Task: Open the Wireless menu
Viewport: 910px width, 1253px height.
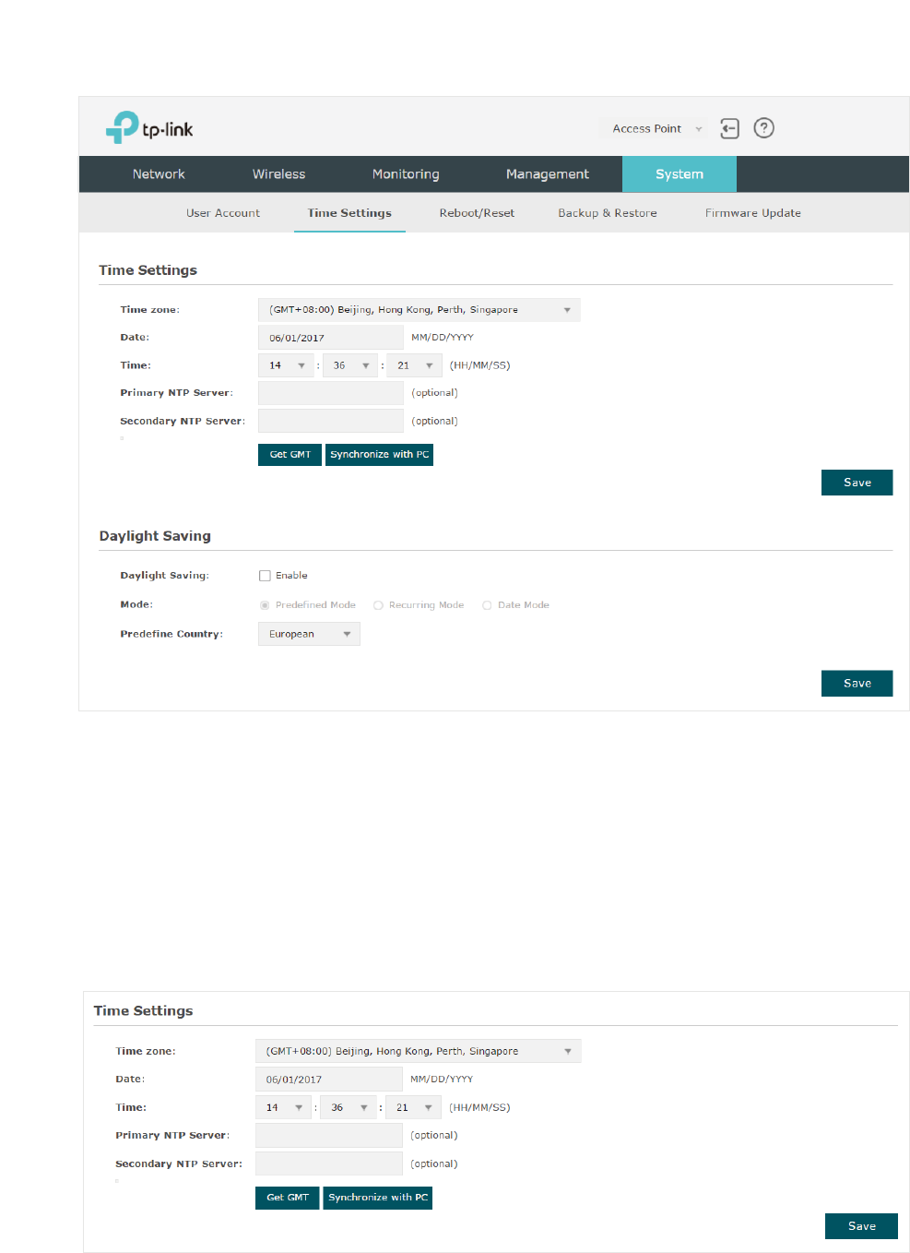Action: click(278, 174)
